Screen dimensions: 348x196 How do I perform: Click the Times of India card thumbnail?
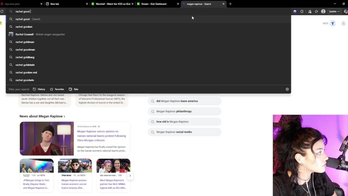pos(113,166)
